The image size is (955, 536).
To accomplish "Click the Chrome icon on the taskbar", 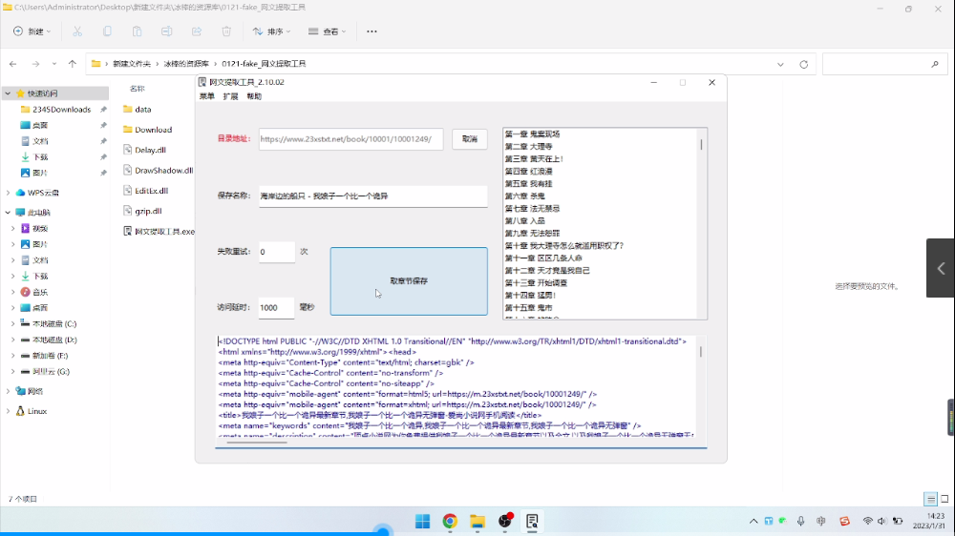I will pyautogui.click(x=450, y=521).
